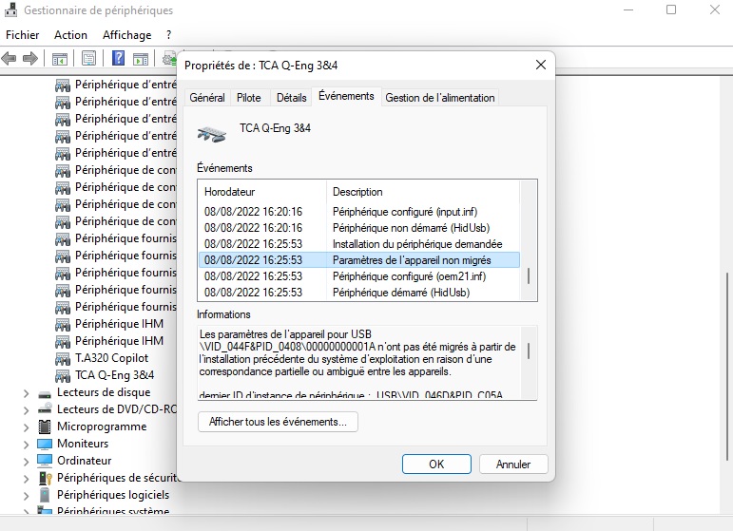Open the ? help menu

pos(169,35)
